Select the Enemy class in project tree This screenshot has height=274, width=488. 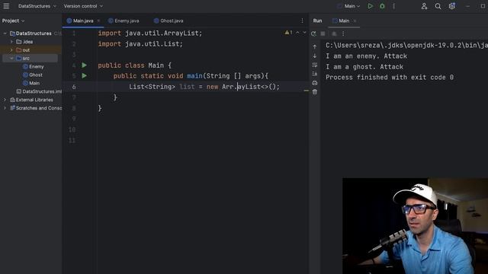point(34,66)
